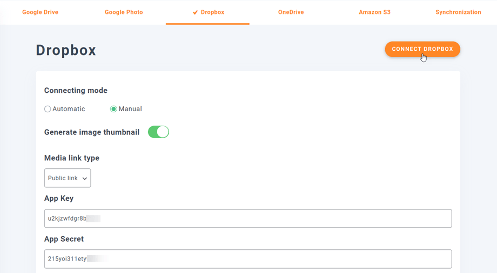497x273 pixels.
Task: Select the Manual connecting mode
Action: [113, 109]
